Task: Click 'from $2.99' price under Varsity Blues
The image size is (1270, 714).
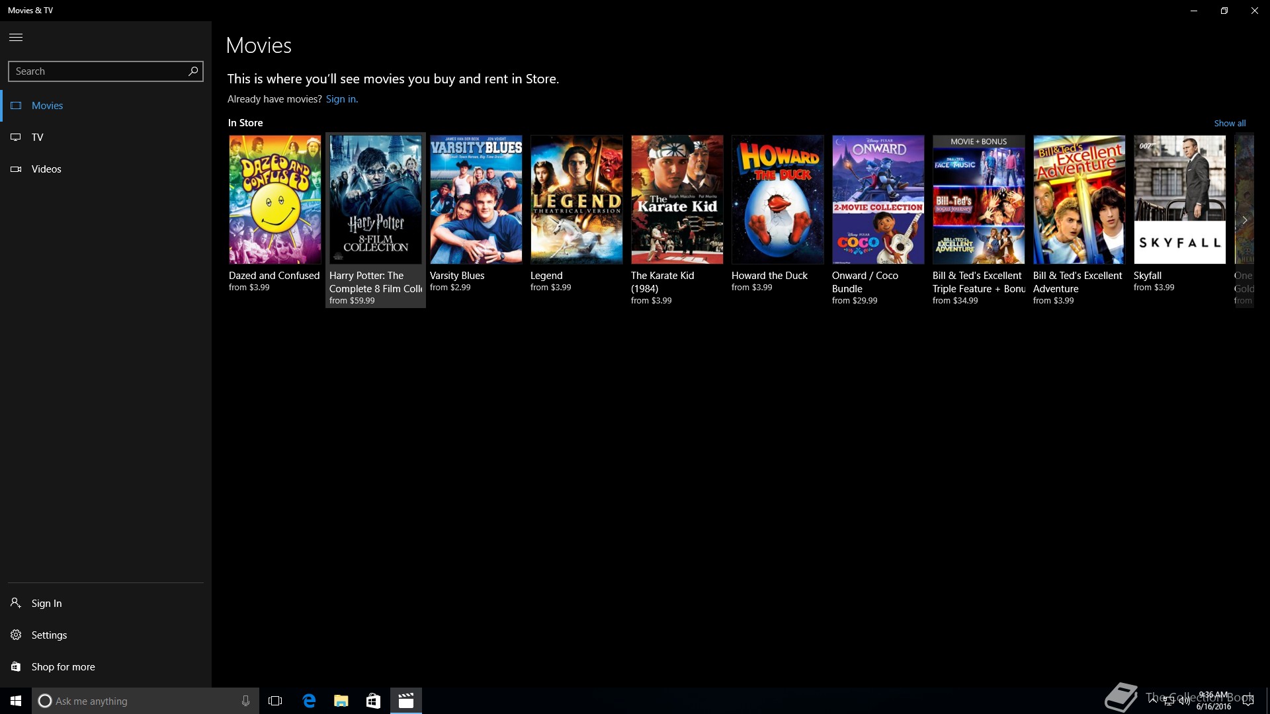Action: pyautogui.click(x=450, y=288)
